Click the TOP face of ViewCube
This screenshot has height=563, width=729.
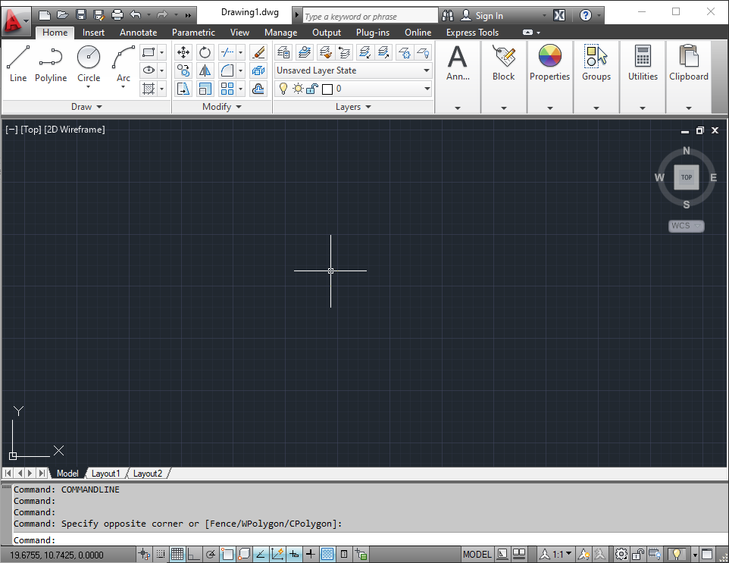pos(687,177)
